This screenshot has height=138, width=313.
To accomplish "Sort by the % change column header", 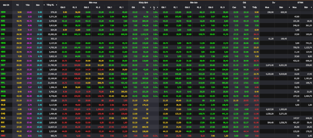I will 154,7.
